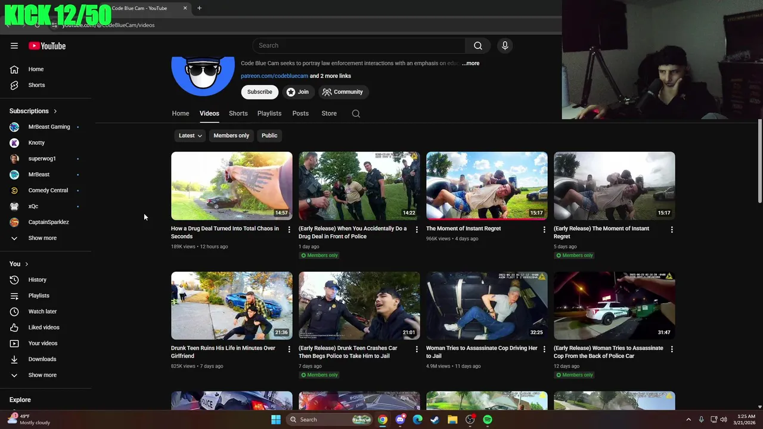Toggle the Members only filter chip

tap(231, 135)
